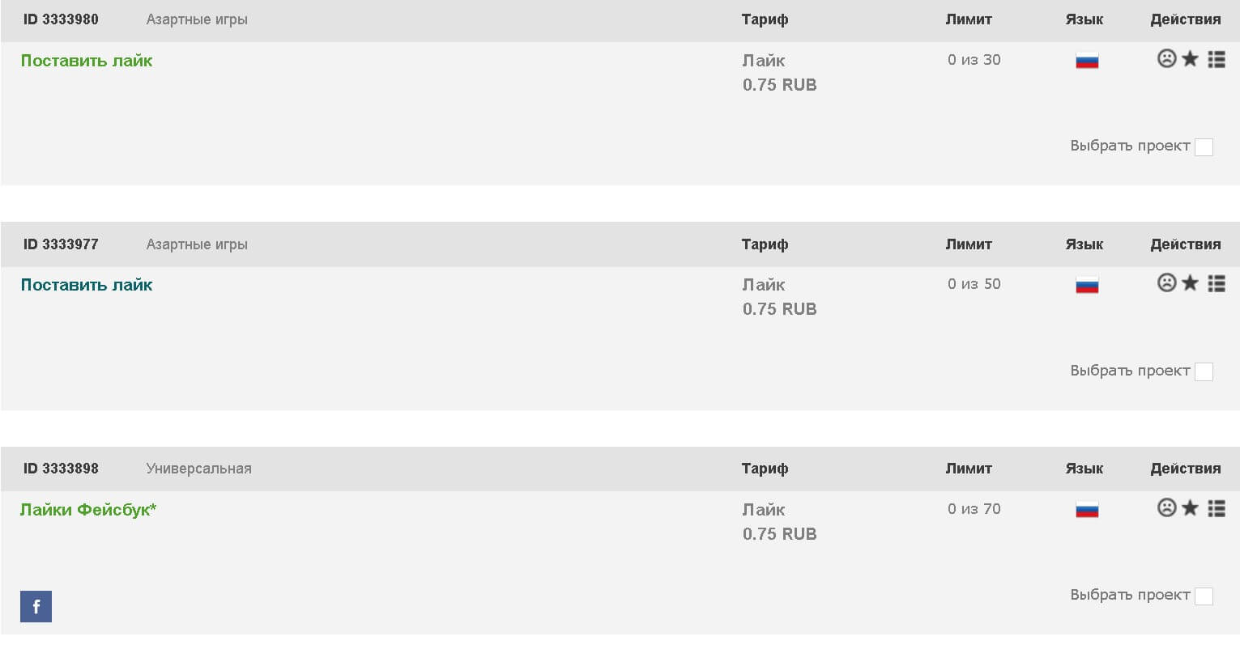This screenshot has height=645, width=1240.
Task: Check 'Выбрать проект' for project 3333977
Action: pyautogui.click(x=1204, y=371)
